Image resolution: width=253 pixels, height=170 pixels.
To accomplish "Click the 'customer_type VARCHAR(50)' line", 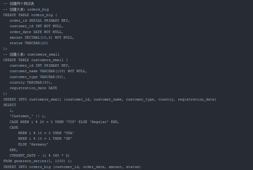I will coord(38,77).
